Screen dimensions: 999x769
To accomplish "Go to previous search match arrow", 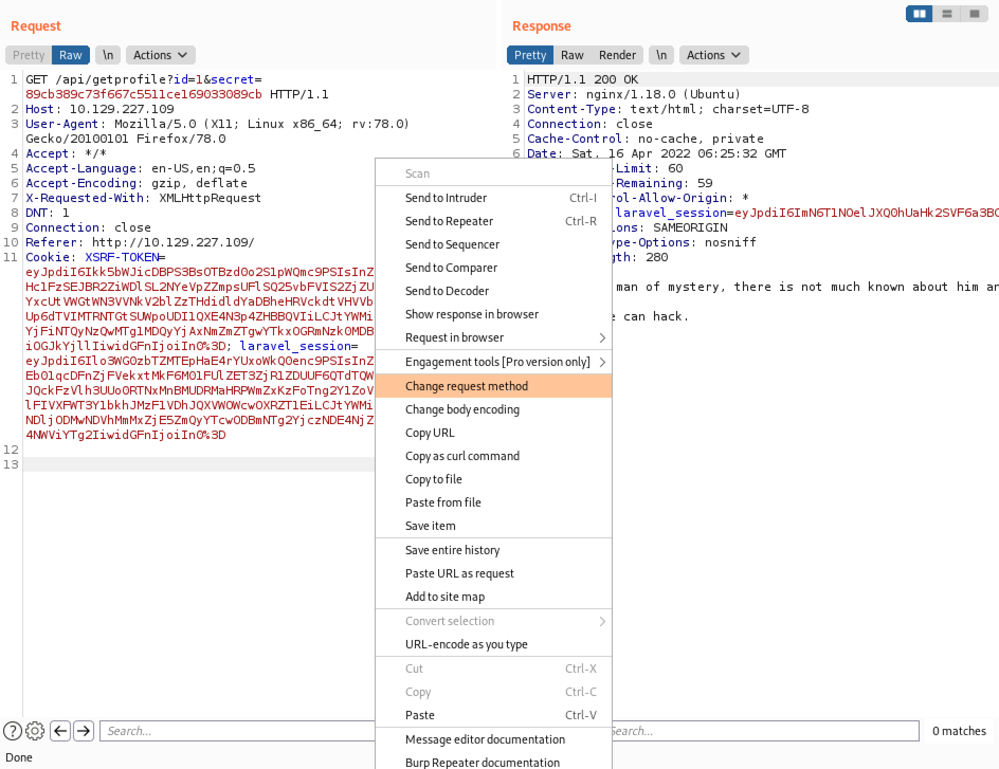I will pos(60,731).
